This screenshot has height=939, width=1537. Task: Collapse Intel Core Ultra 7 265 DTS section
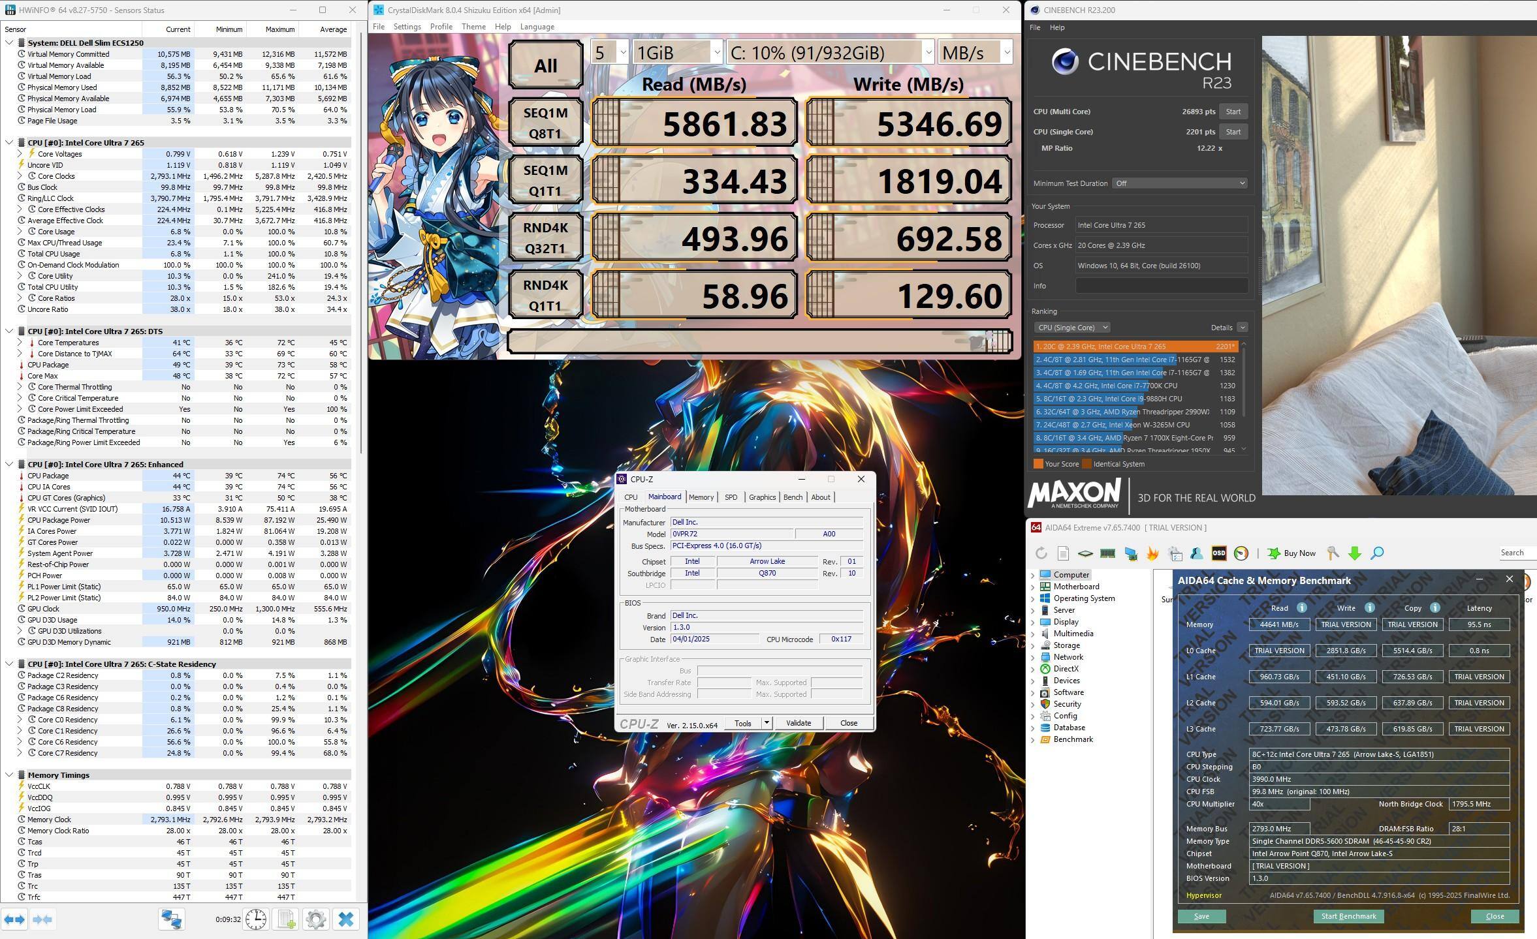pos(9,331)
